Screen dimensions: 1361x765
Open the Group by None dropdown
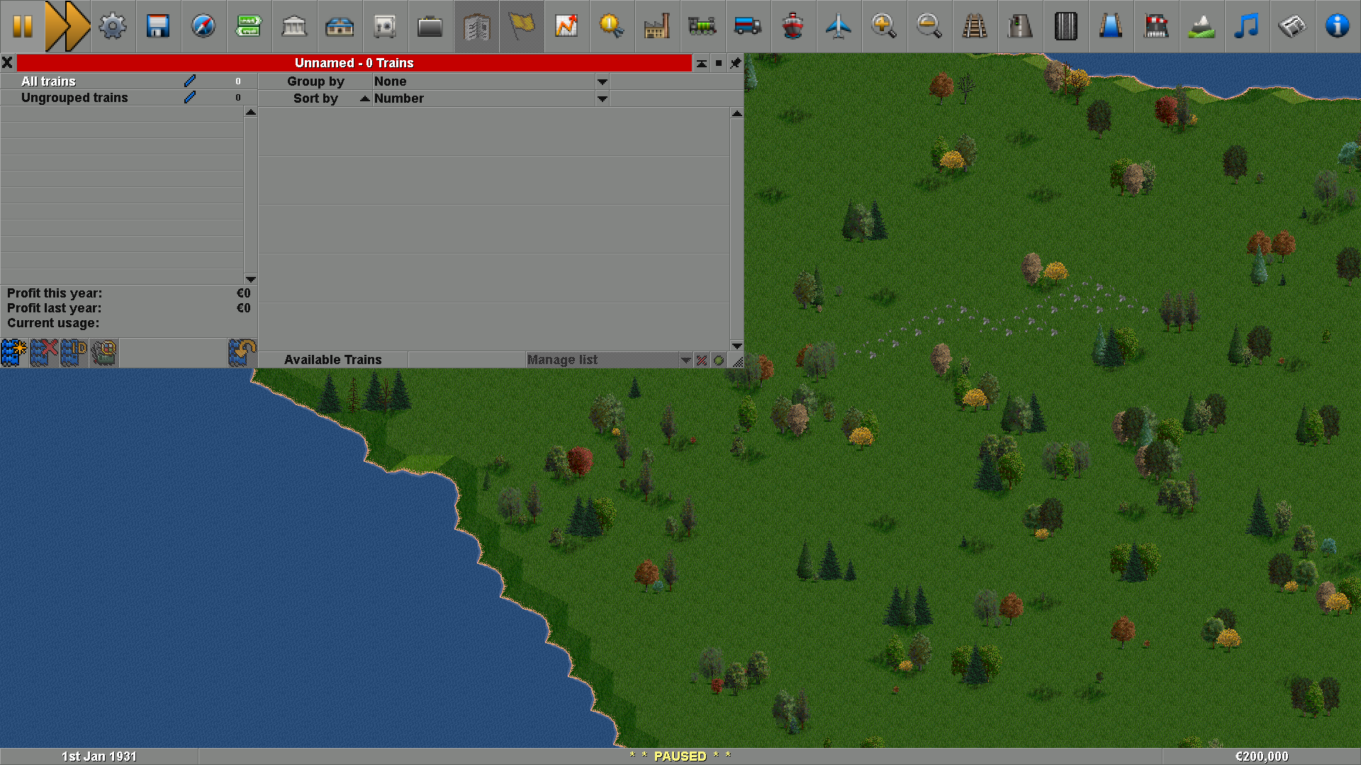(x=491, y=81)
